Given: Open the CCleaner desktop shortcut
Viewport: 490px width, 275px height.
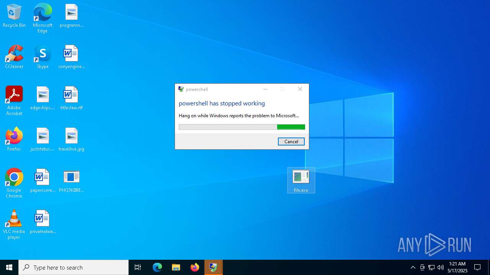Looking at the screenshot, I should [14, 57].
